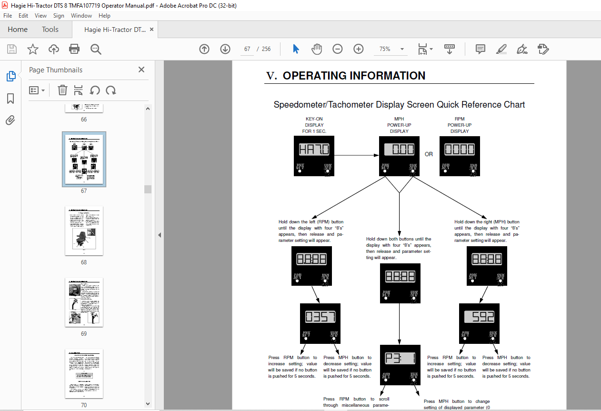Click the OPERATING INFORMATION heading text
This screenshot has width=601, height=411.
(354, 76)
